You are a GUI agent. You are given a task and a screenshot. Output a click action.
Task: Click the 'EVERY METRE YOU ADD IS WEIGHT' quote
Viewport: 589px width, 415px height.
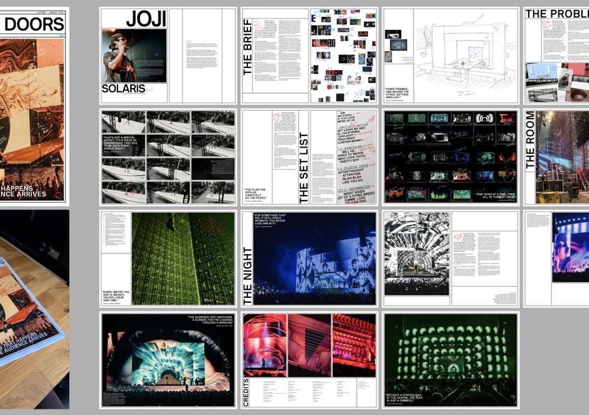coord(116,296)
